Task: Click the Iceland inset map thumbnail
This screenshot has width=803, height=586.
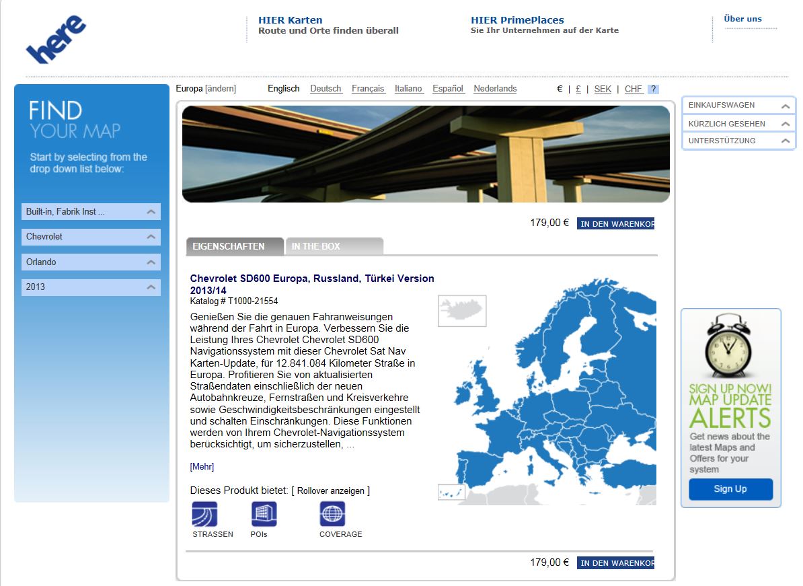Action: pos(461,311)
